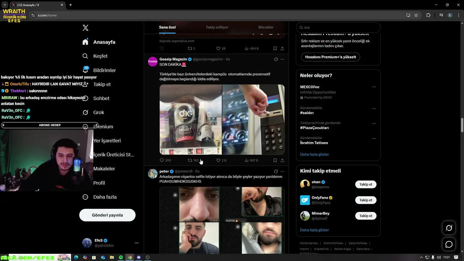464x261 pixels.
Task: Open Chrome three-dot menu
Action: coord(458,15)
